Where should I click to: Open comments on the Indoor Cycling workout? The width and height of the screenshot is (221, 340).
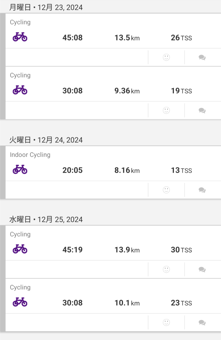[202, 190]
